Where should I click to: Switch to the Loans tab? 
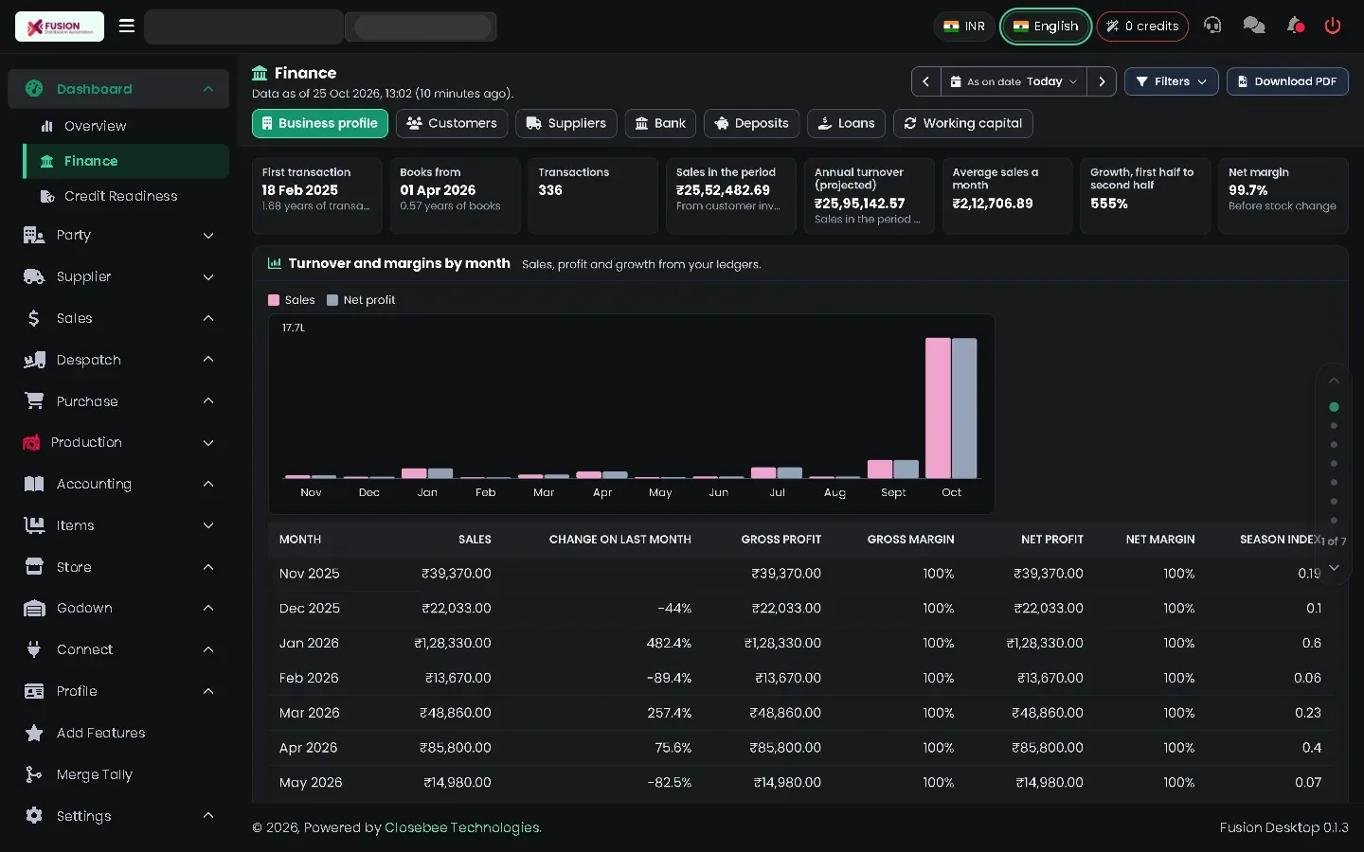pos(847,123)
